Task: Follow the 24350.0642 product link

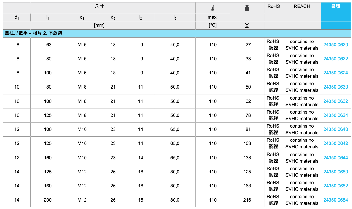Action: [335, 143]
